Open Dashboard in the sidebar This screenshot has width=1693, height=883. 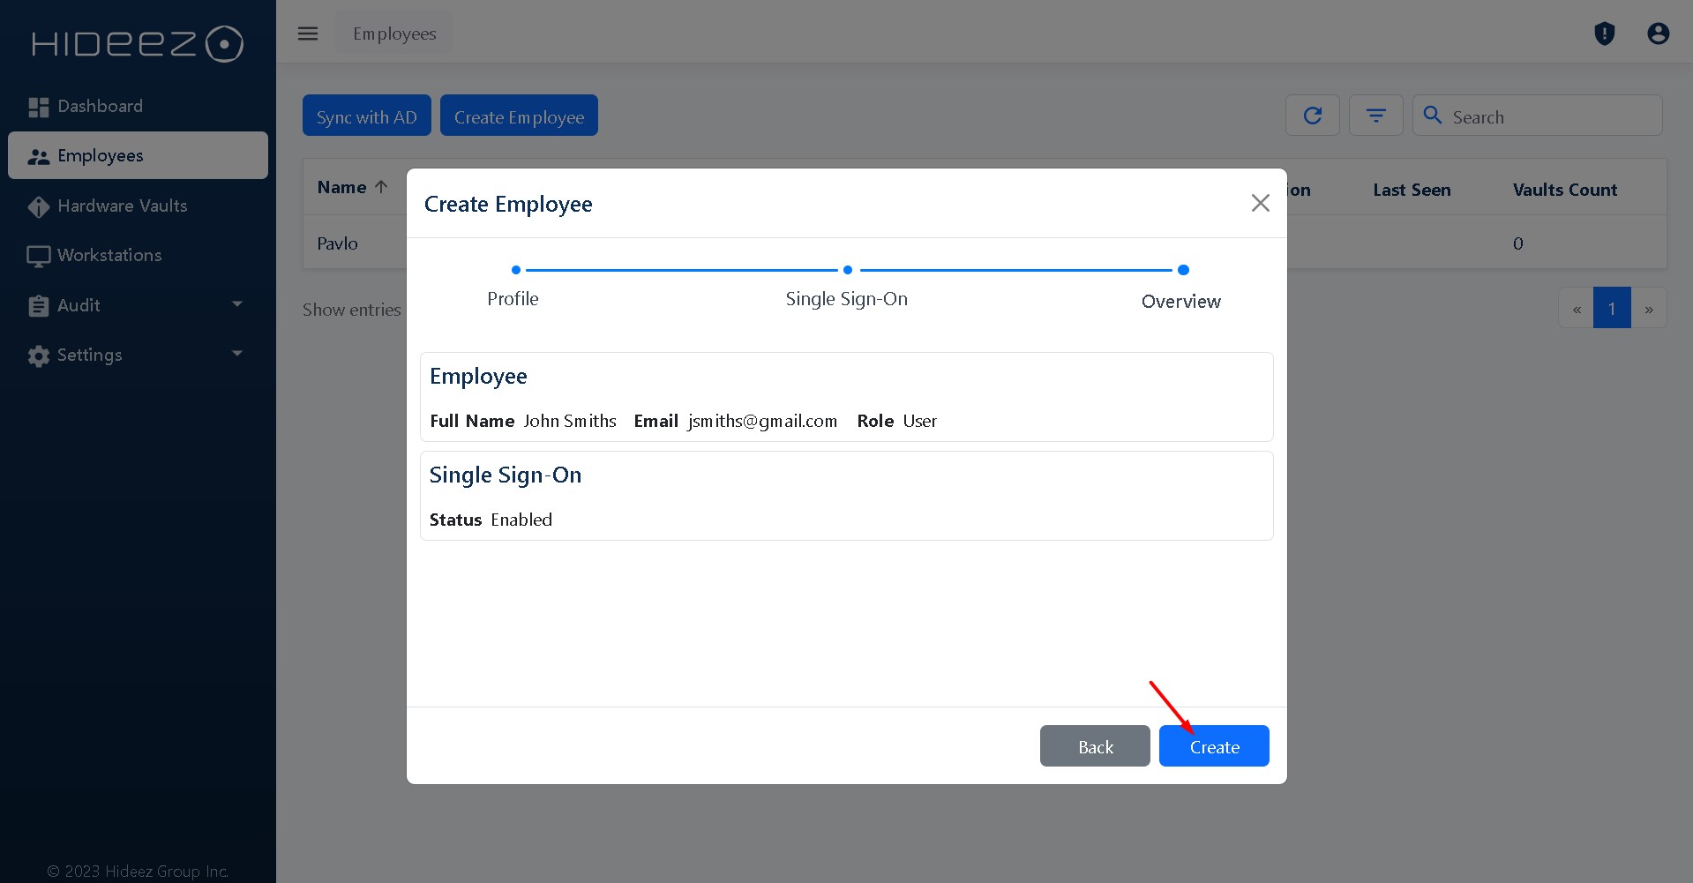pyautogui.click(x=100, y=107)
